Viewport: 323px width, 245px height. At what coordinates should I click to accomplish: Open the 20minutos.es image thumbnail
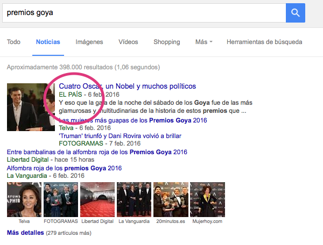pyautogui.click(x=171, y=199)
